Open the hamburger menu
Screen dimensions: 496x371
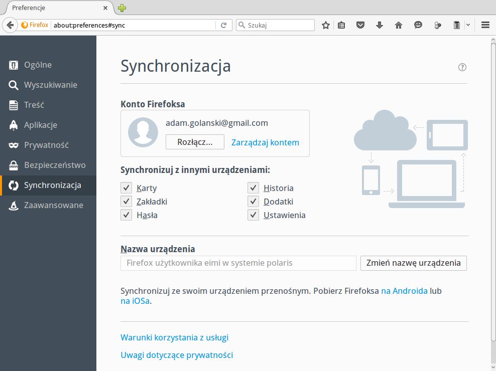tap(485, 25)
